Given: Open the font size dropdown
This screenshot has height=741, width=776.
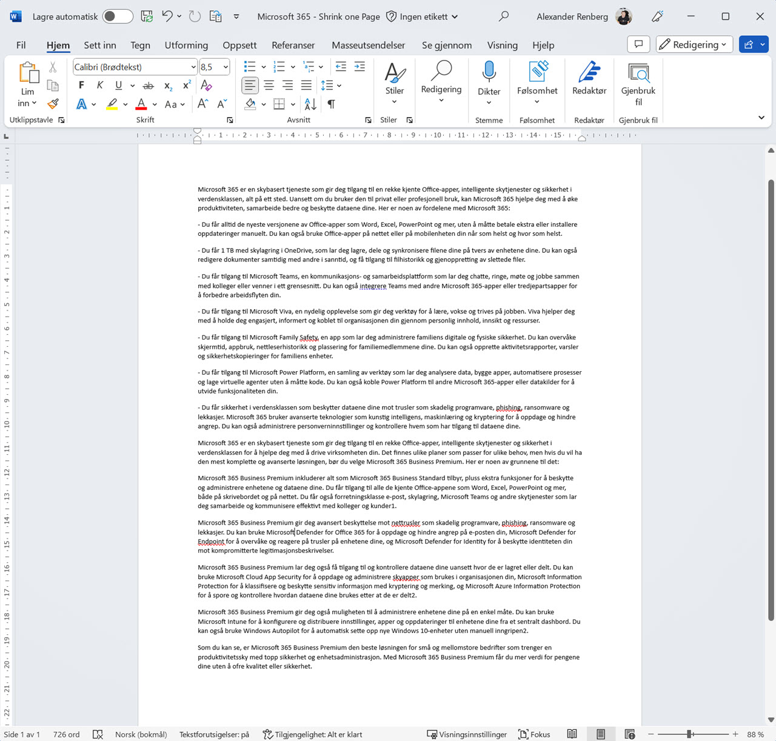Looking at the screenshot, I should click(x=225, y=67).
